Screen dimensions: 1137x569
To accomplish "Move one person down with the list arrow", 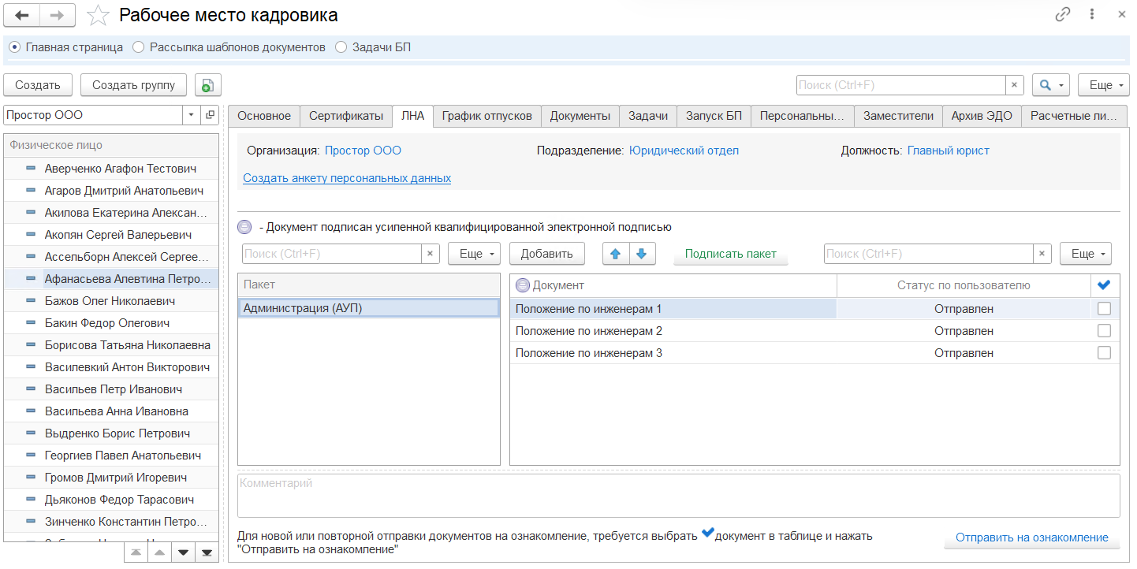I will [x=184, y=552].
